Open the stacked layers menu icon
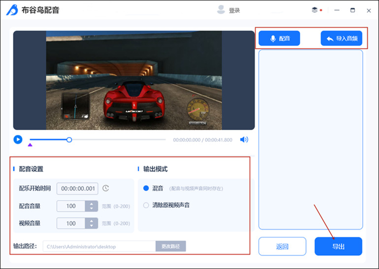Image resolution: width=379 pixels, height=269 pixels. point(315,10)
